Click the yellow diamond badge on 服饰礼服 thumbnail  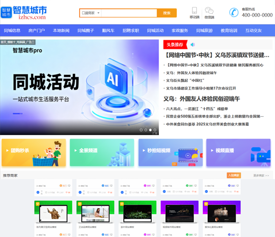point(206,204)
